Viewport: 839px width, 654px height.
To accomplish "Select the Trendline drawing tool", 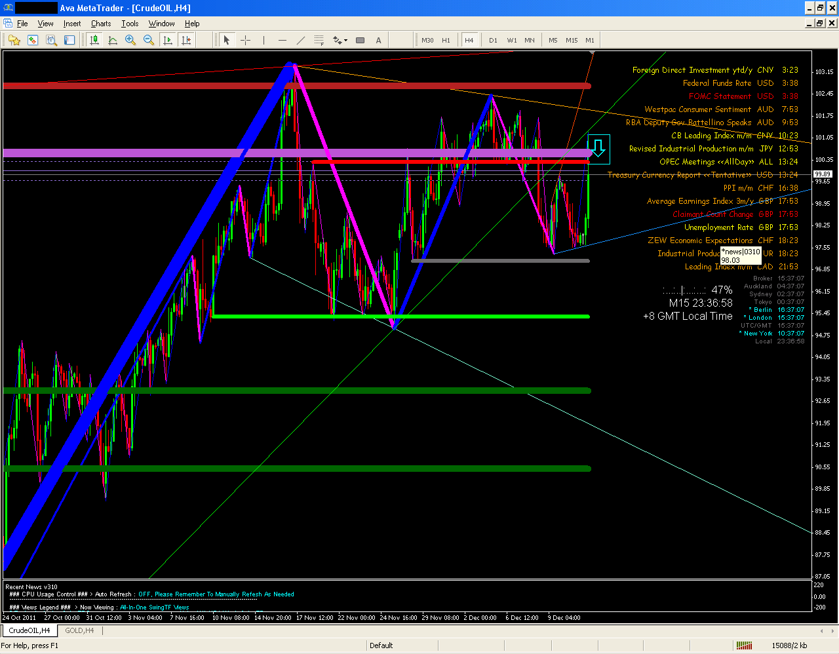I will point(302,40).
